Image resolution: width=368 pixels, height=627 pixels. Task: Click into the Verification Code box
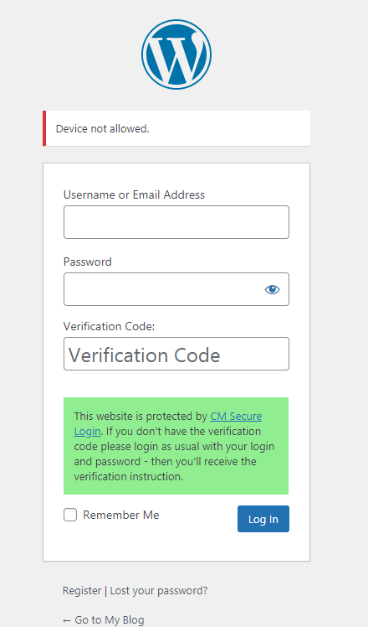tap(176, 354)
